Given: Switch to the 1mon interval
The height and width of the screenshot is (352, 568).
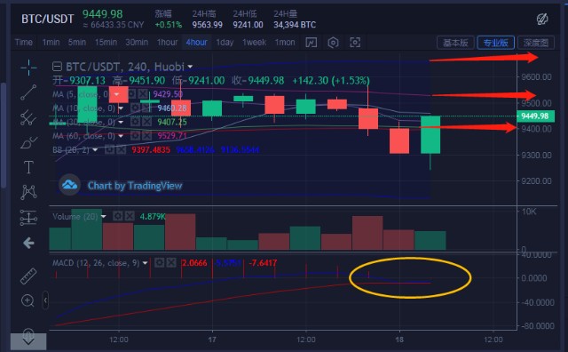Looking at the screenshot, I should coord(285,43).
